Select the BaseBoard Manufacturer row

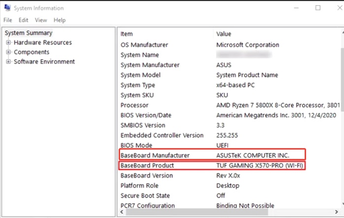point(230,156)
